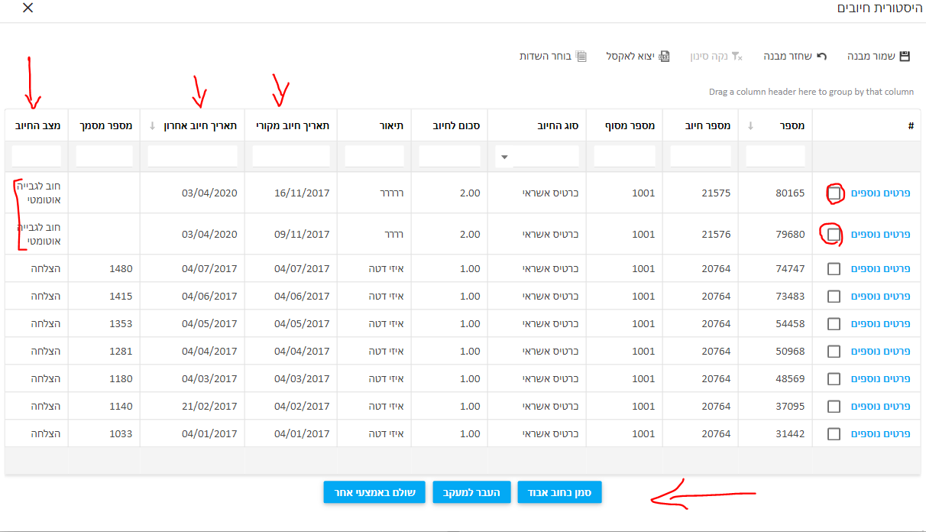Click the תאריך חיוב מקורי column header
The image size is (926, 532).
[x=291, y=125]
